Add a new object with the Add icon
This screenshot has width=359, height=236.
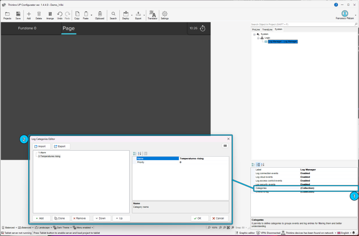point(29,15)
